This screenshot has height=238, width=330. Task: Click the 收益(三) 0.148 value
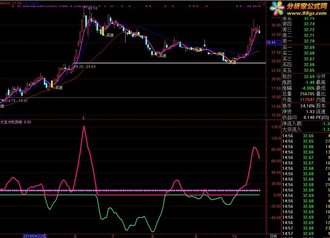309,117
